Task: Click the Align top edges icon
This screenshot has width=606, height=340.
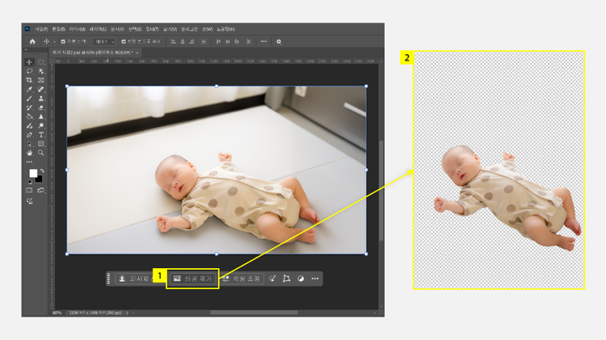Action: (218, 42)
